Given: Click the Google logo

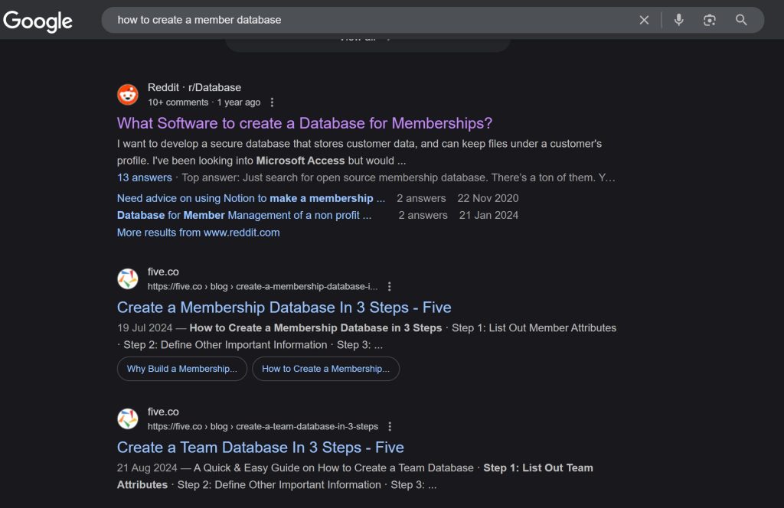Looking at the screenshot, I should tap(38, 21).
